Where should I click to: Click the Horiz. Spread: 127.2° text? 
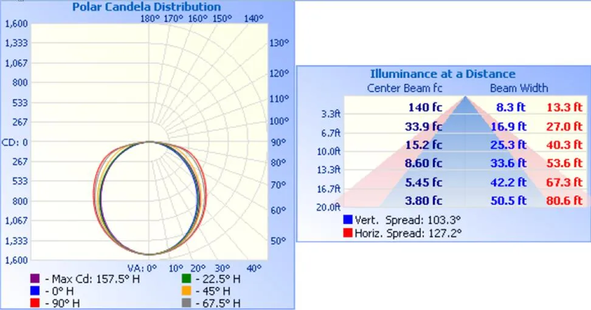408,233
